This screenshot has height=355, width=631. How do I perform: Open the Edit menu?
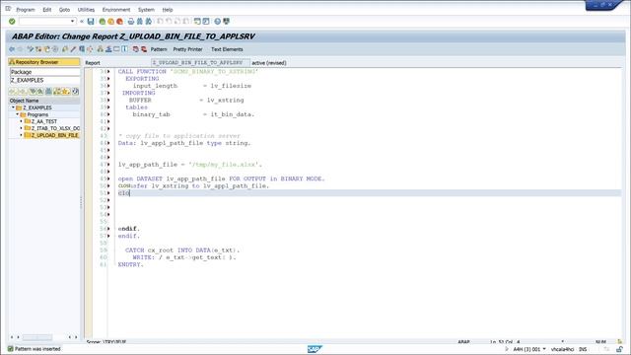(x=47, y=9)
